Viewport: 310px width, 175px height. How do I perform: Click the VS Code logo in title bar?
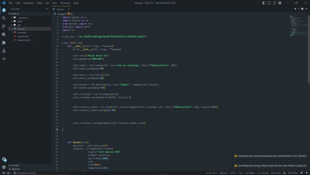click(3, 3)
